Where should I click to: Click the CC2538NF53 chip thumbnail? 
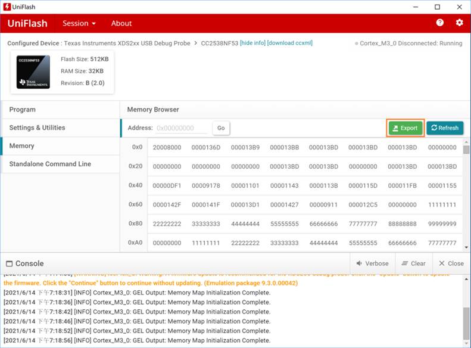pos(33,72)
